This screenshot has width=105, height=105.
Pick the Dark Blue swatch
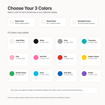click(60, 74)
